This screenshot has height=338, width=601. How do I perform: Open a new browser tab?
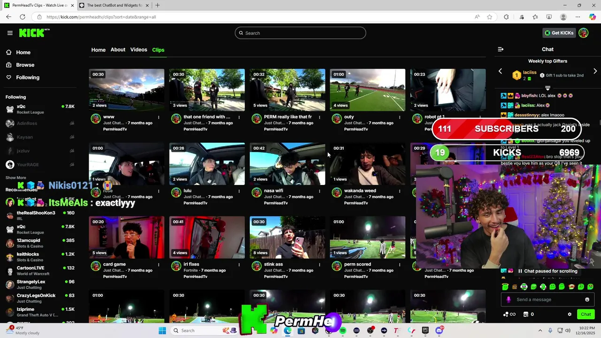(157, 5)
